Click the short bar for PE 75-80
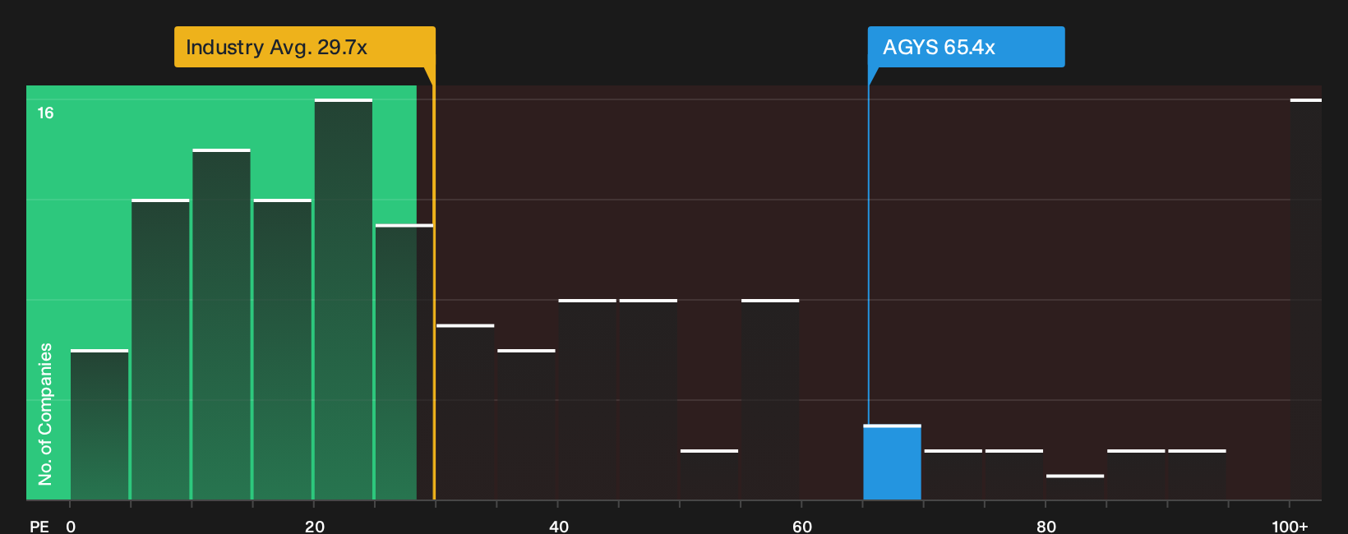The width and height of the screenshot is (1348, 534). point(1014,475)
